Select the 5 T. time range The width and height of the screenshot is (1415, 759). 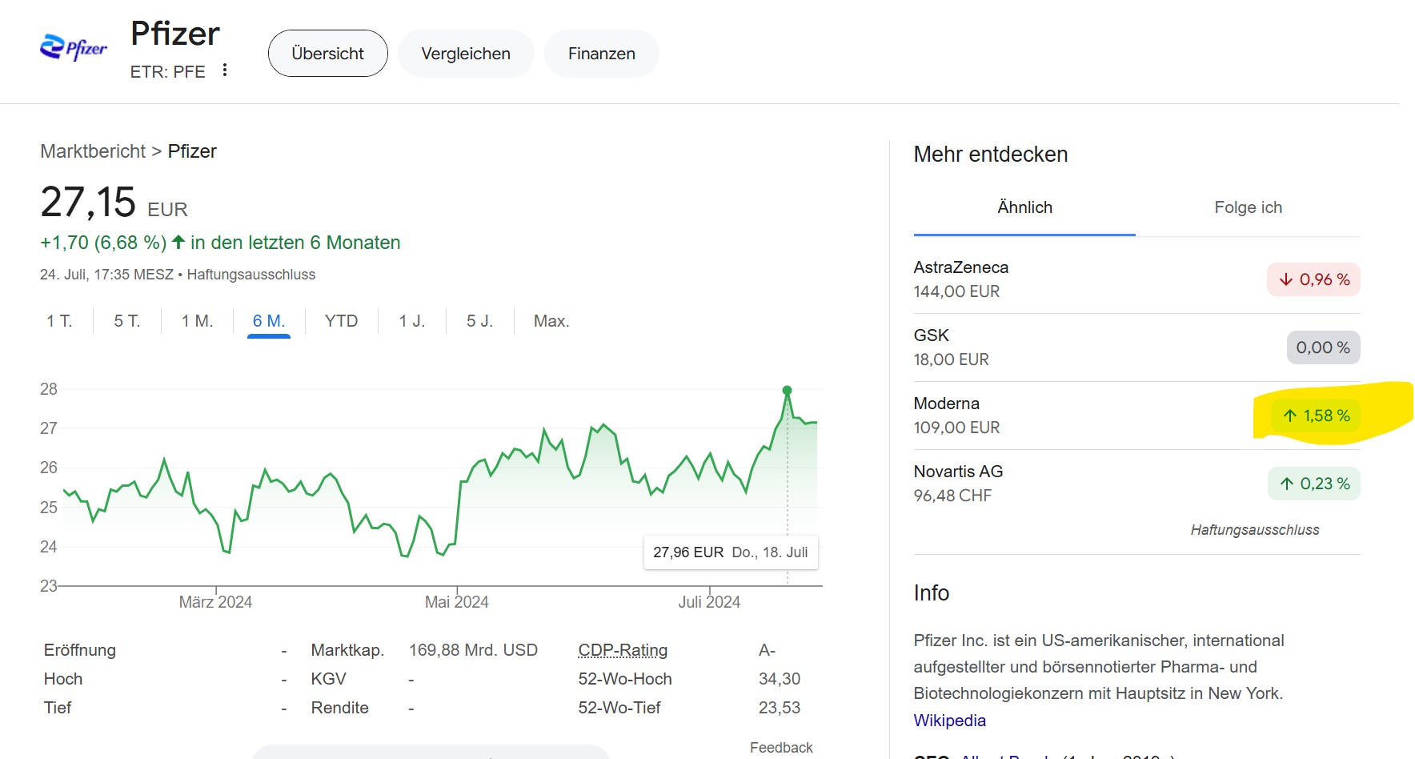point(127,321)
